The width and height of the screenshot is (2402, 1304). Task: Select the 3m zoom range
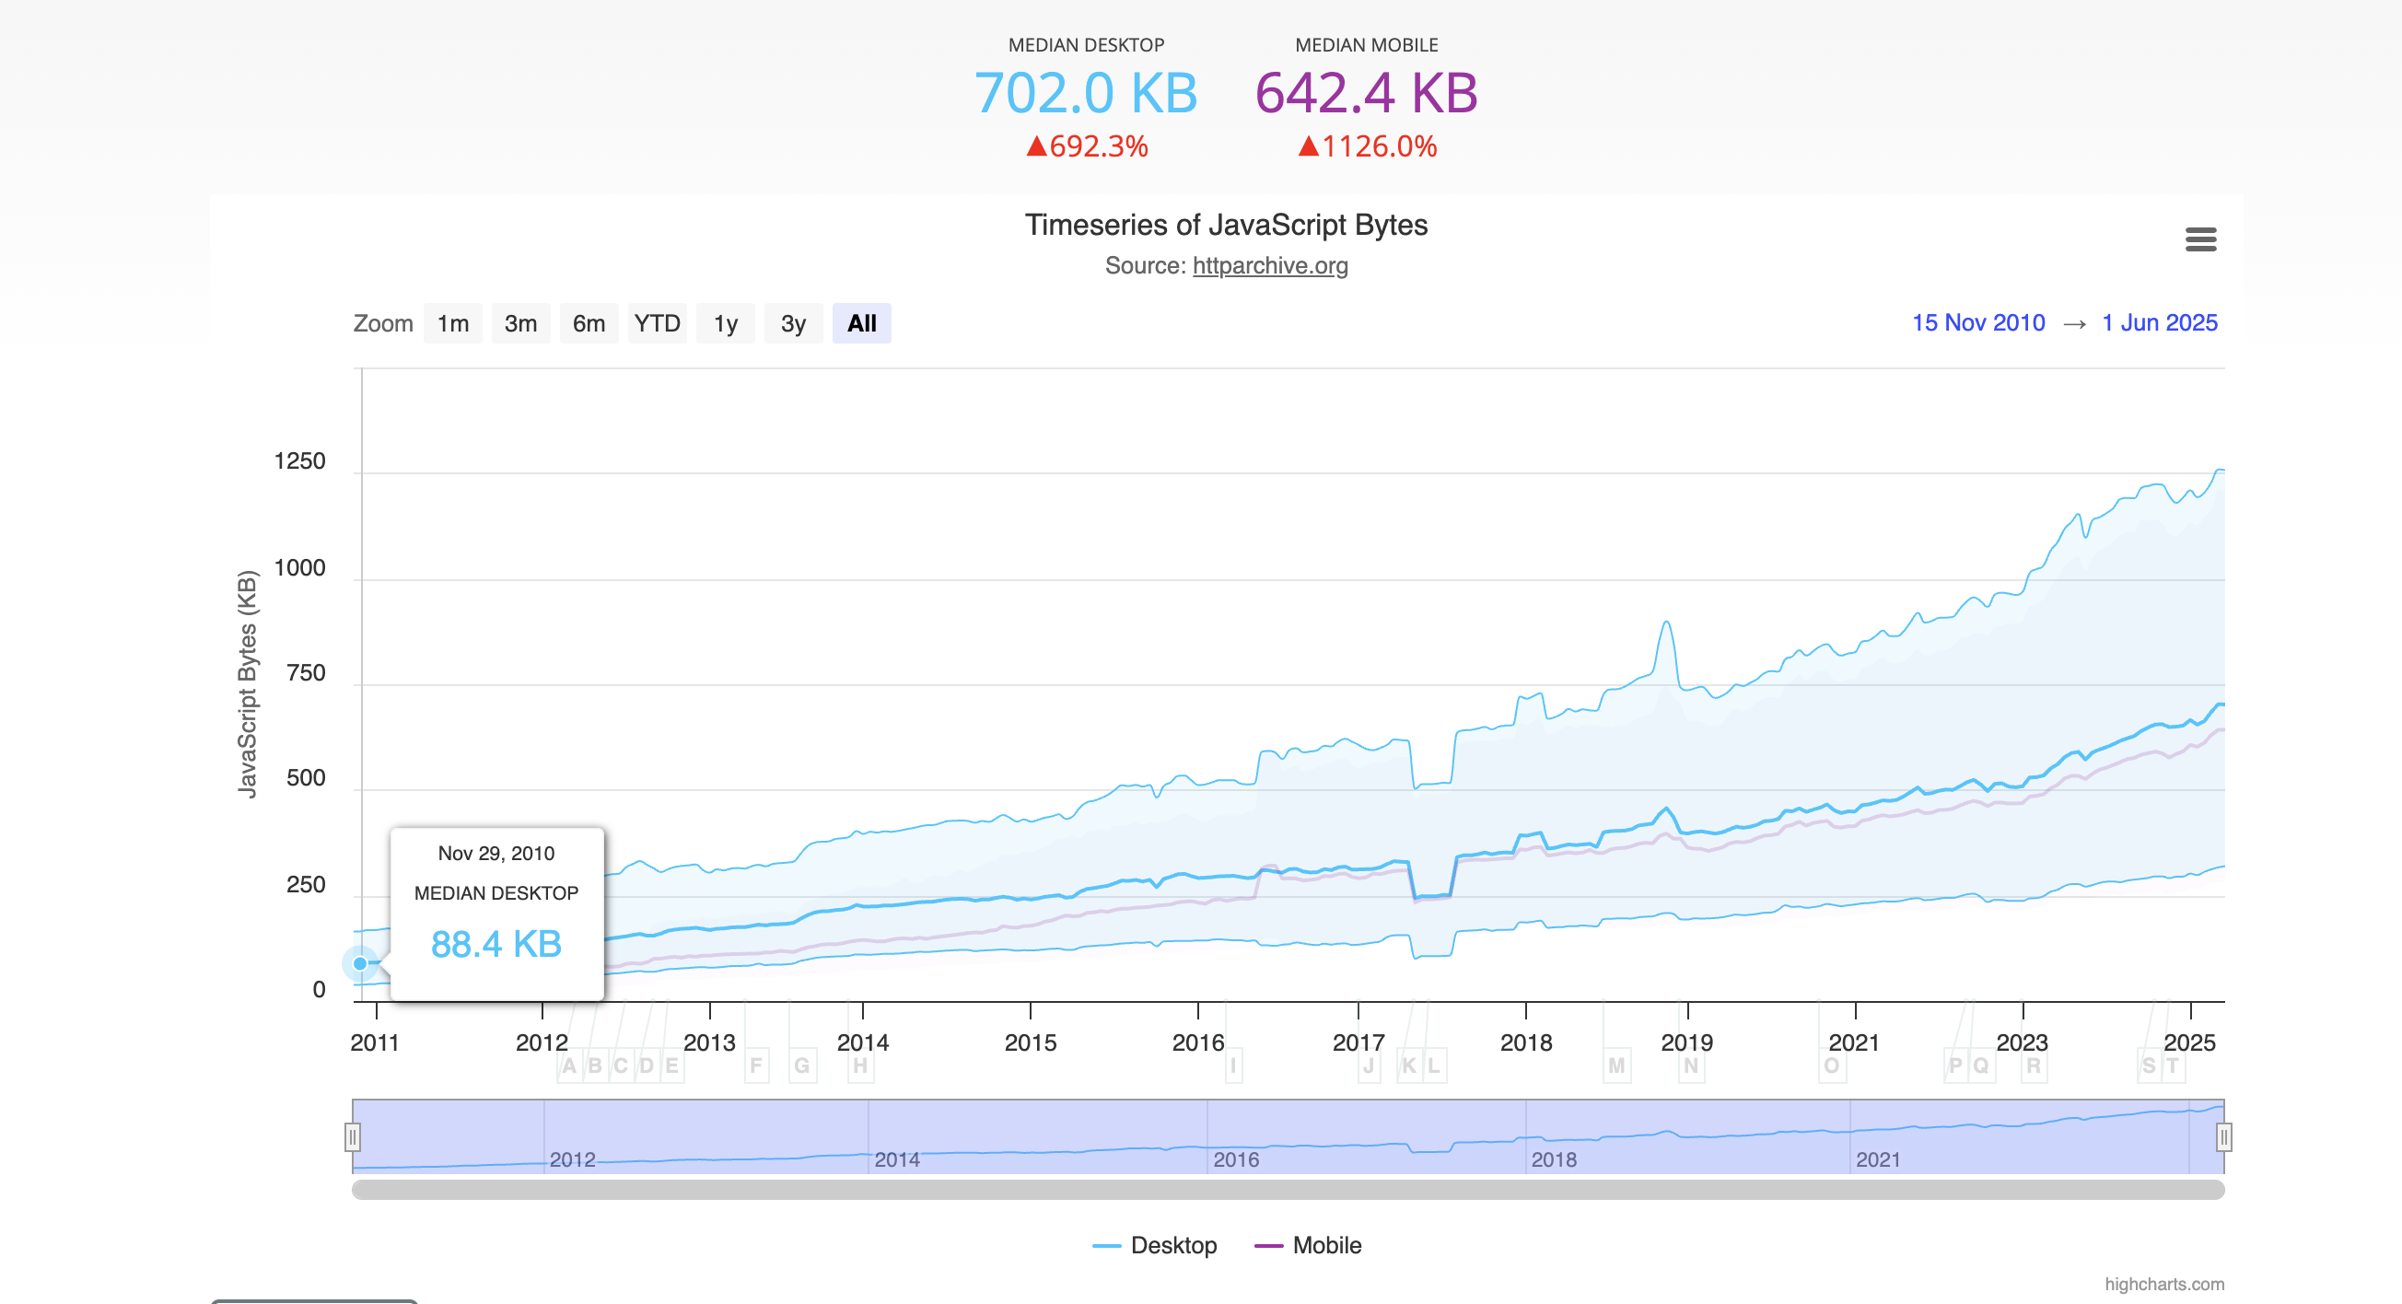tap(520, 323)
